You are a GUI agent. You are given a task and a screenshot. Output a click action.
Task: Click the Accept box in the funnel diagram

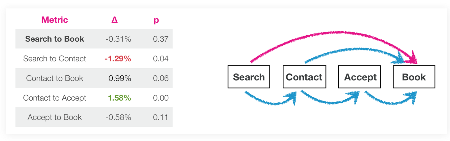(360, 77)
